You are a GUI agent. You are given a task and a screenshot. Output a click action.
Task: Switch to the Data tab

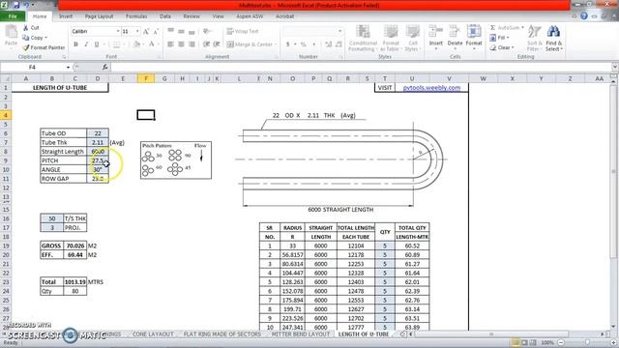click(165, 16)
